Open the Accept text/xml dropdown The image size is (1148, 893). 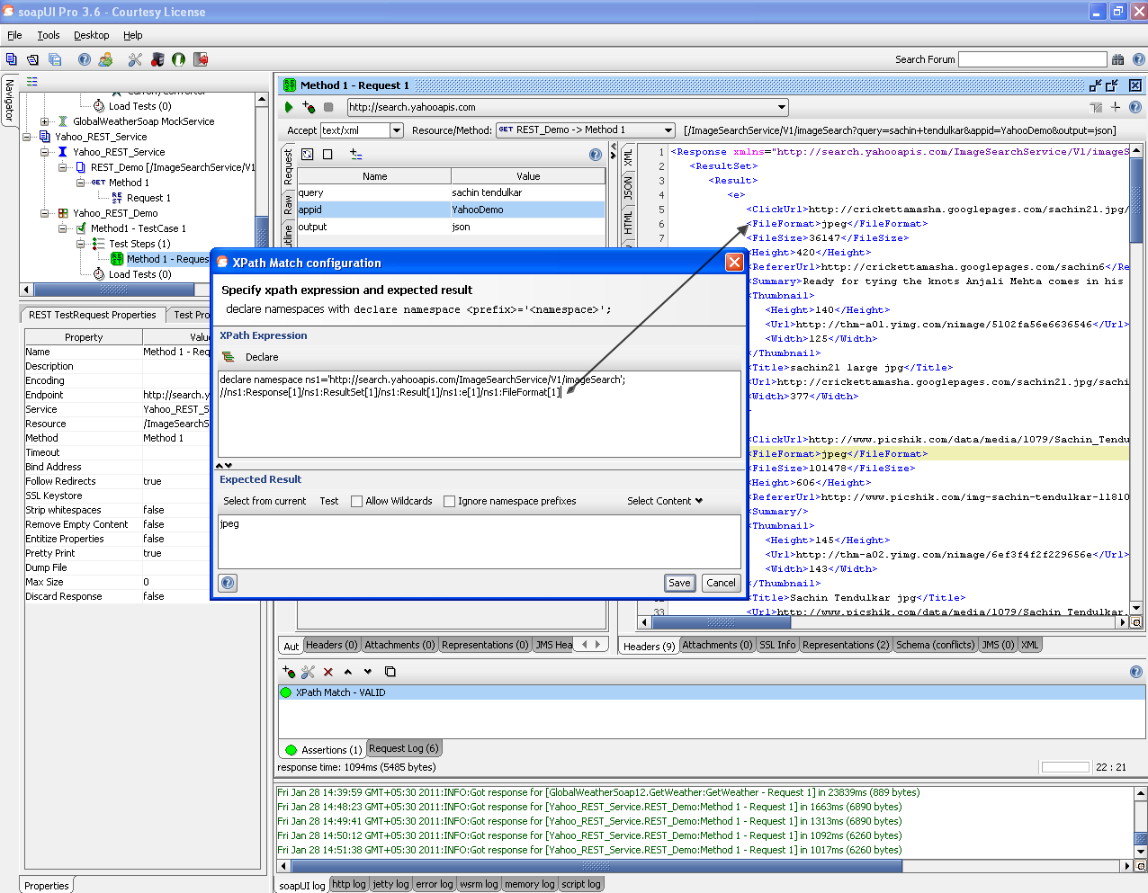coord(397,130)
